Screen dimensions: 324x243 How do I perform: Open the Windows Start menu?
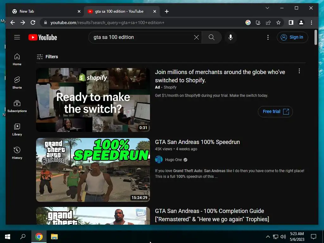tap(8, 237)
